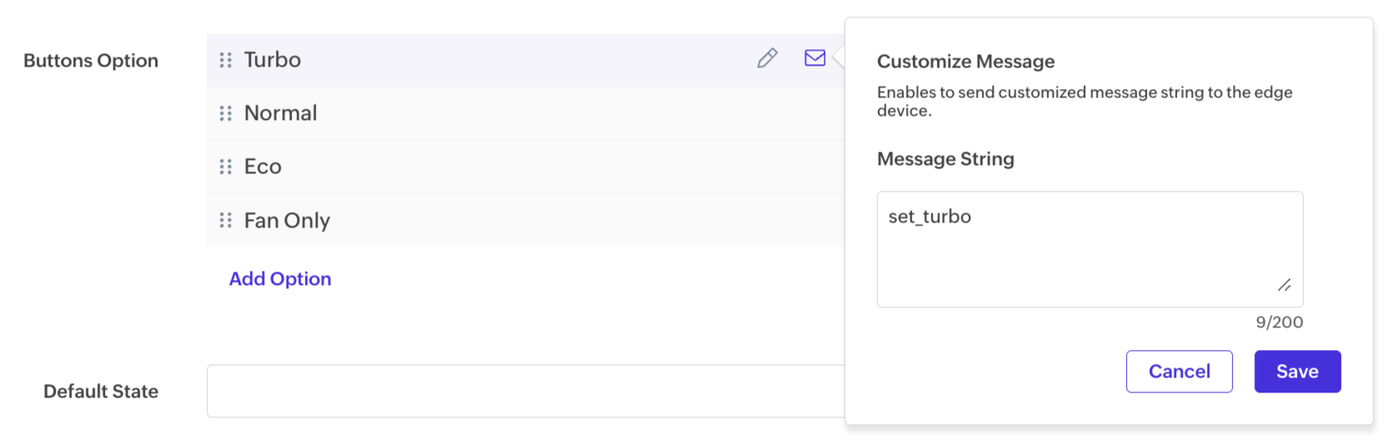Focus the Message String text area

click(x=1090, y=249)
